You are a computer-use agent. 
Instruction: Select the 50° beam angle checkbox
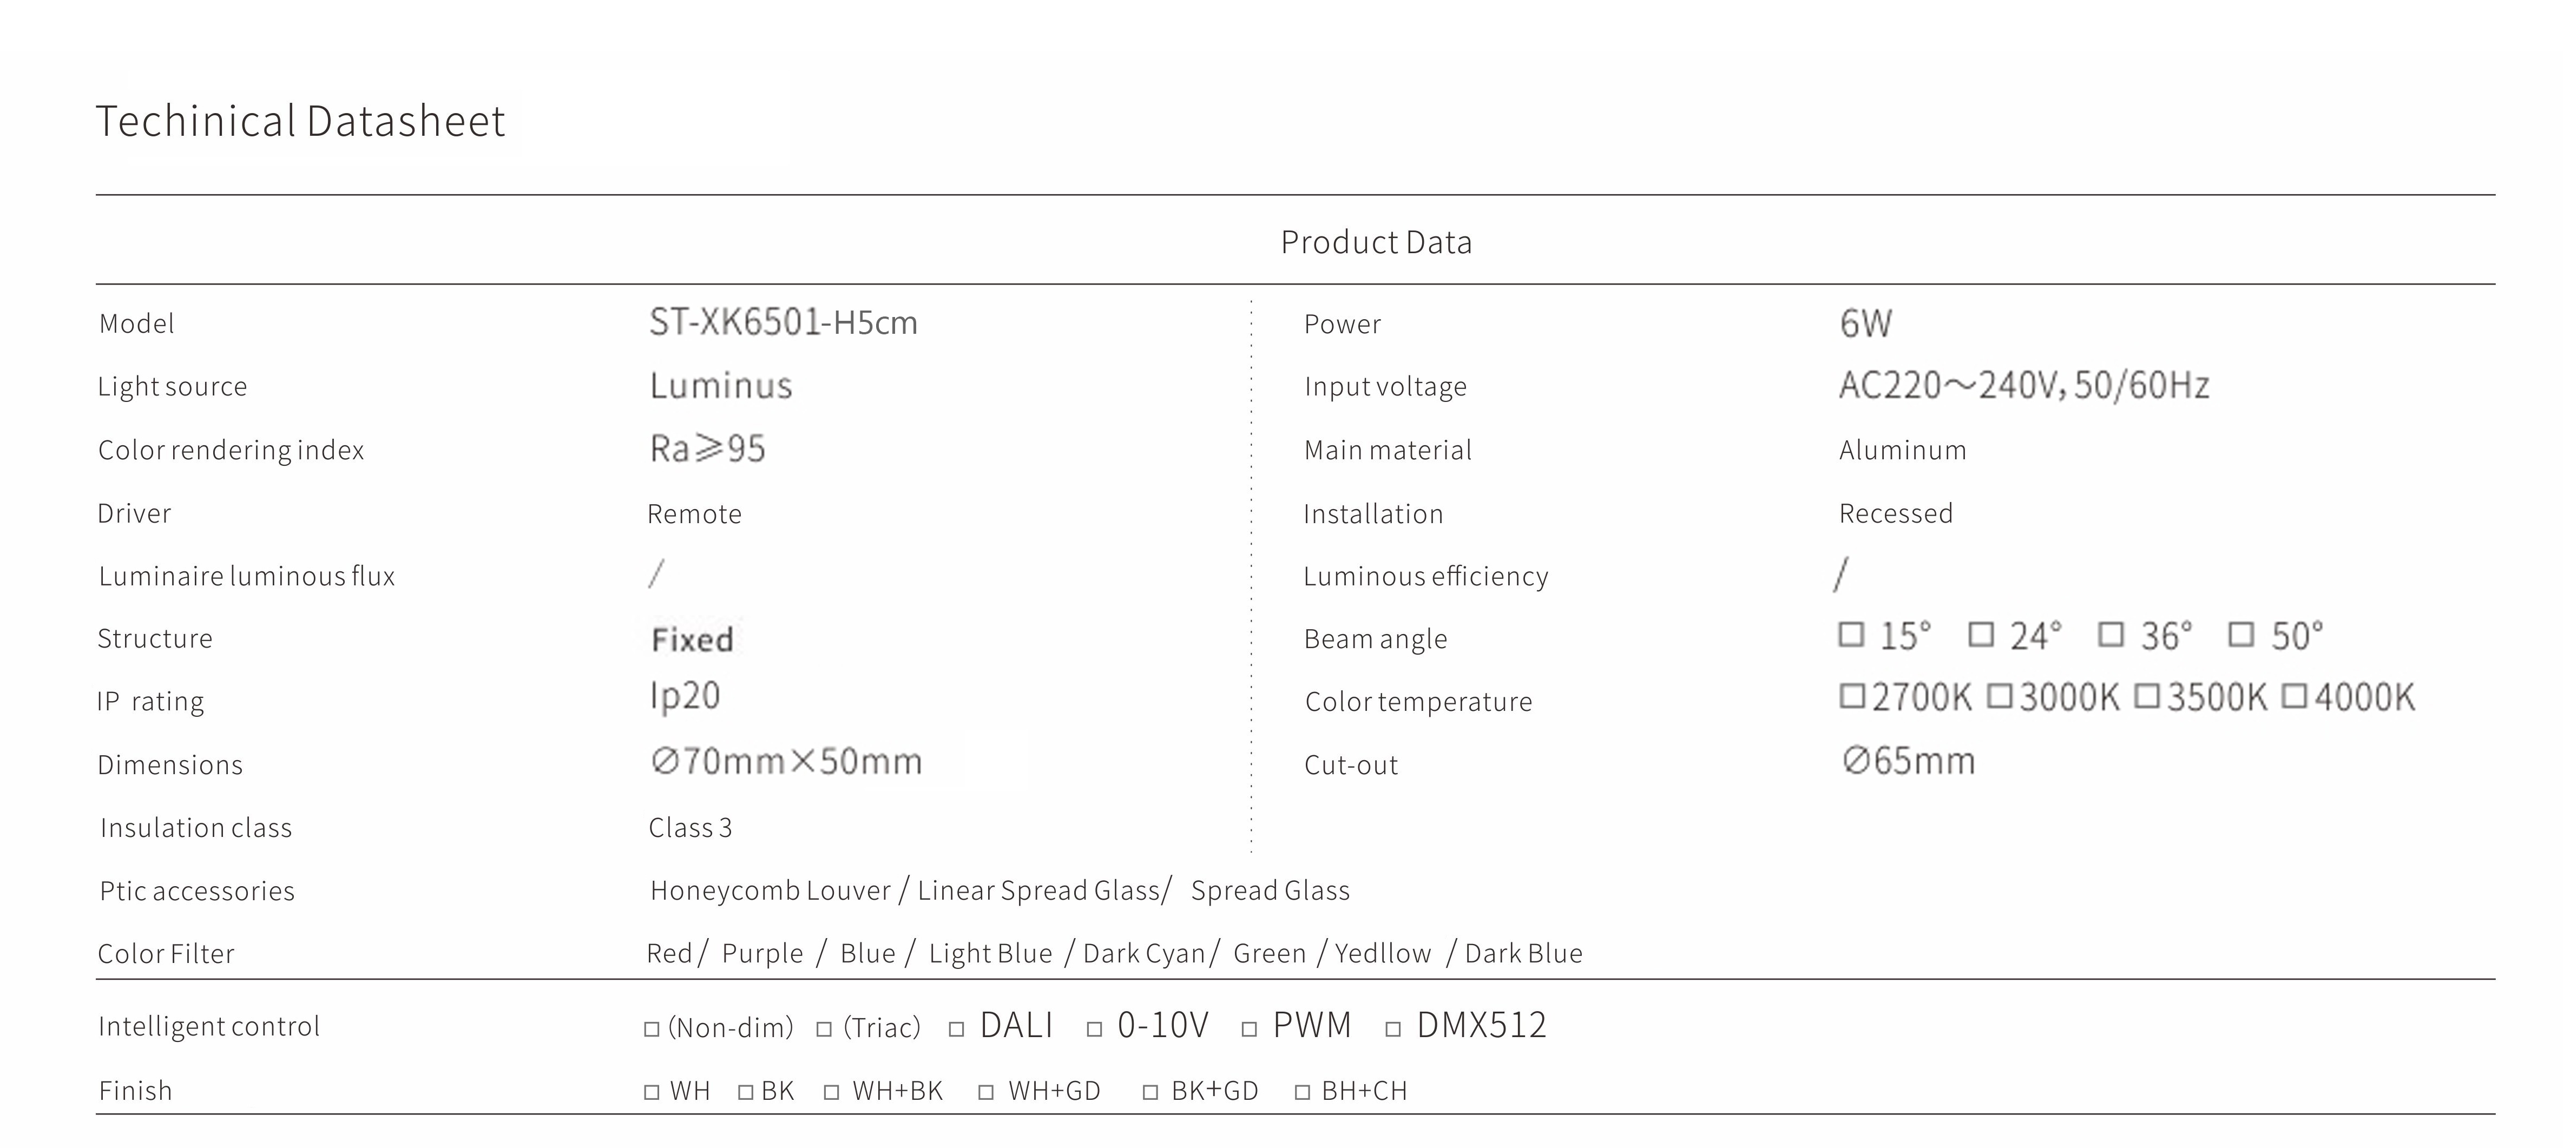2240,635
